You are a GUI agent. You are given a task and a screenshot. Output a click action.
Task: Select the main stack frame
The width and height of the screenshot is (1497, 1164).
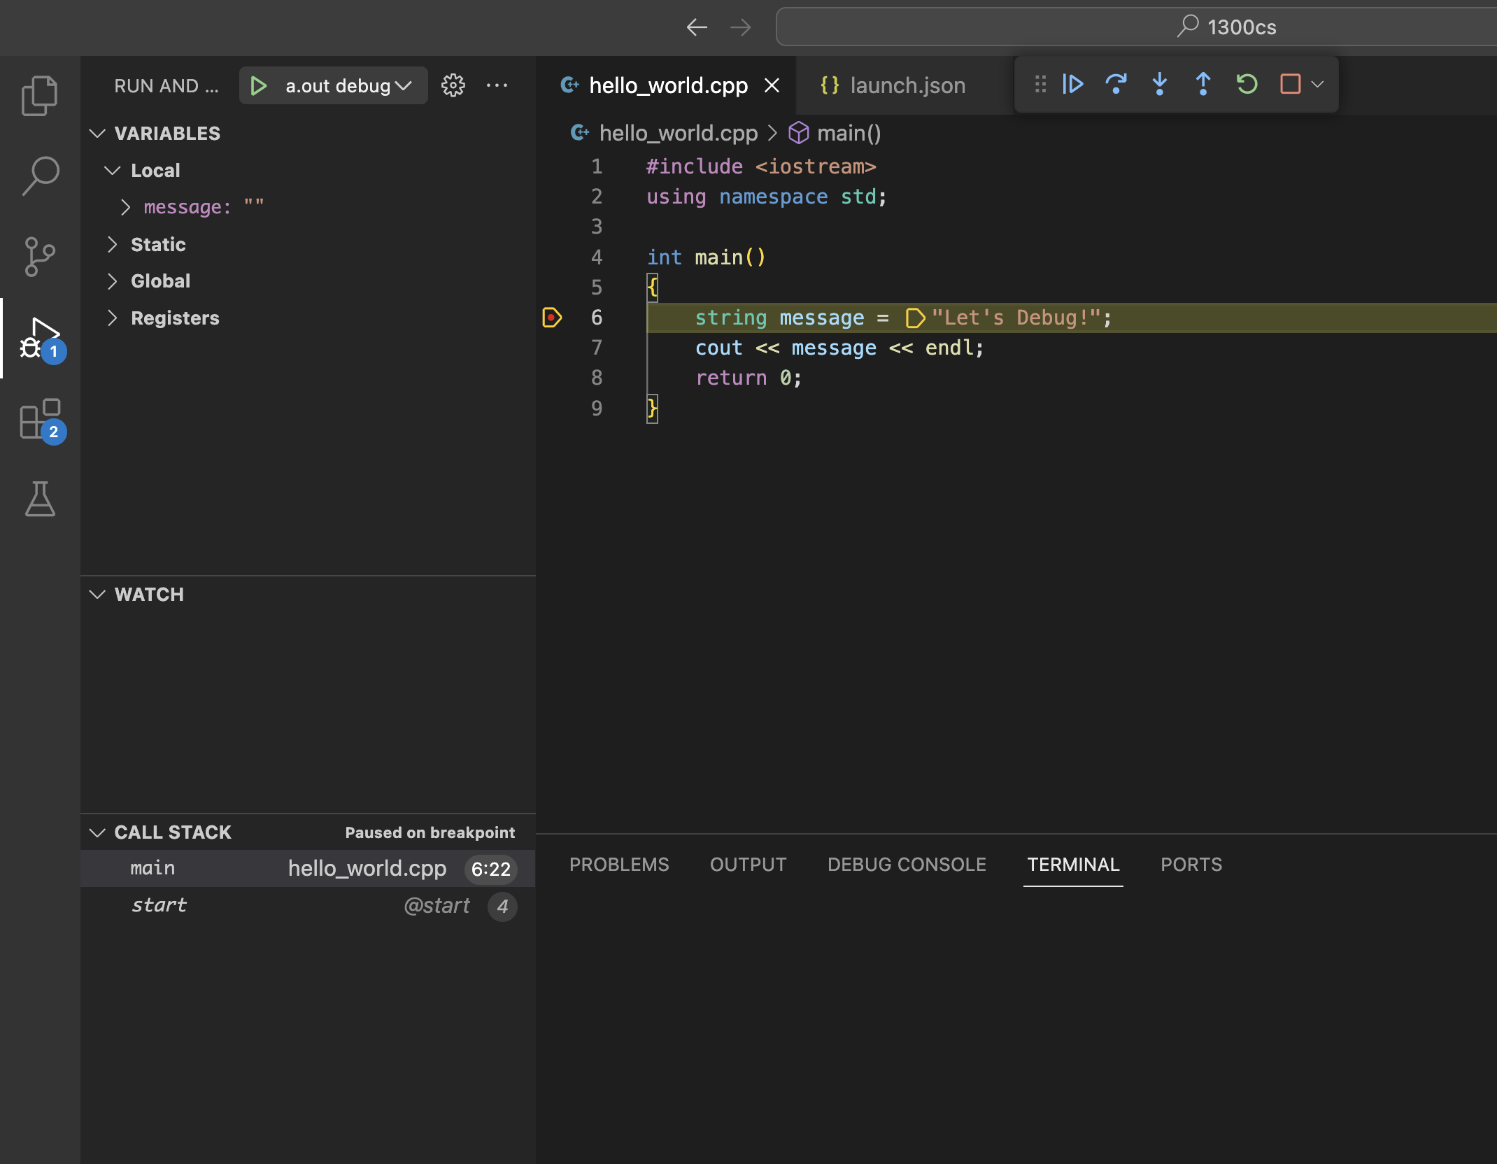[x=308, y=869]
